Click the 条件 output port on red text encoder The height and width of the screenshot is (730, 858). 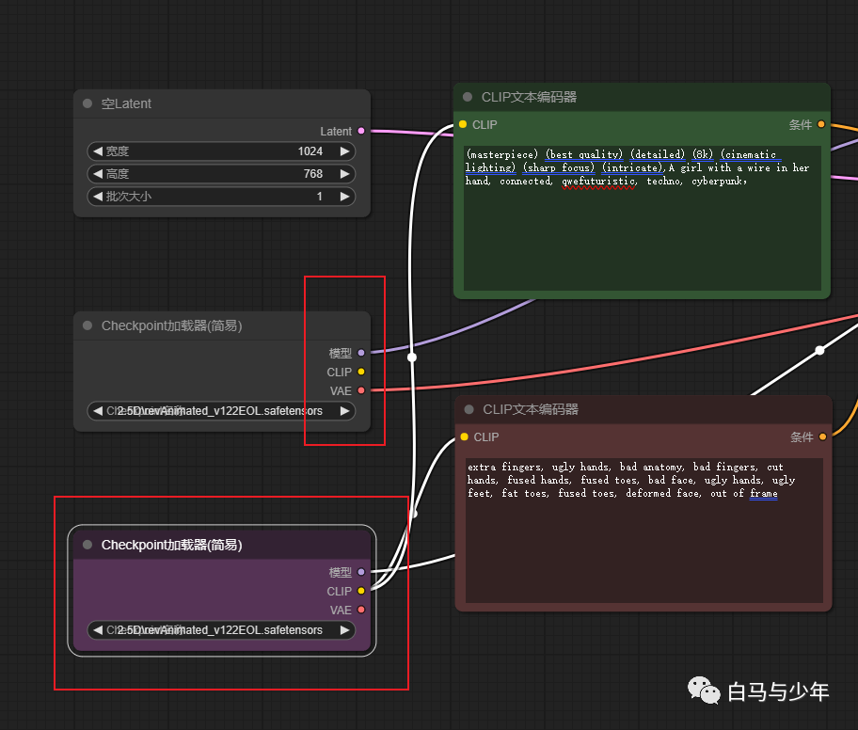coord(821,436)
